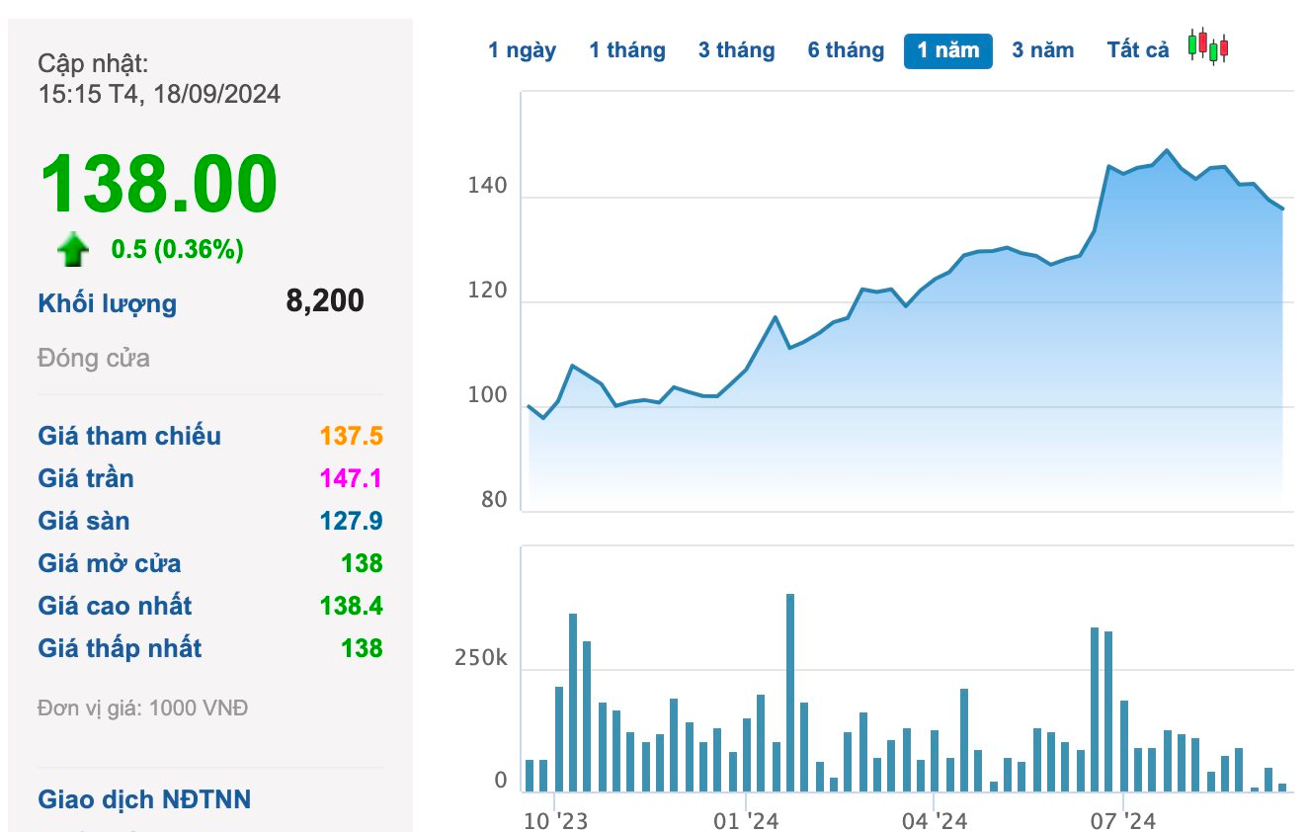Click the large 138.00 price value
The image size is (1308, 832).
158,184
